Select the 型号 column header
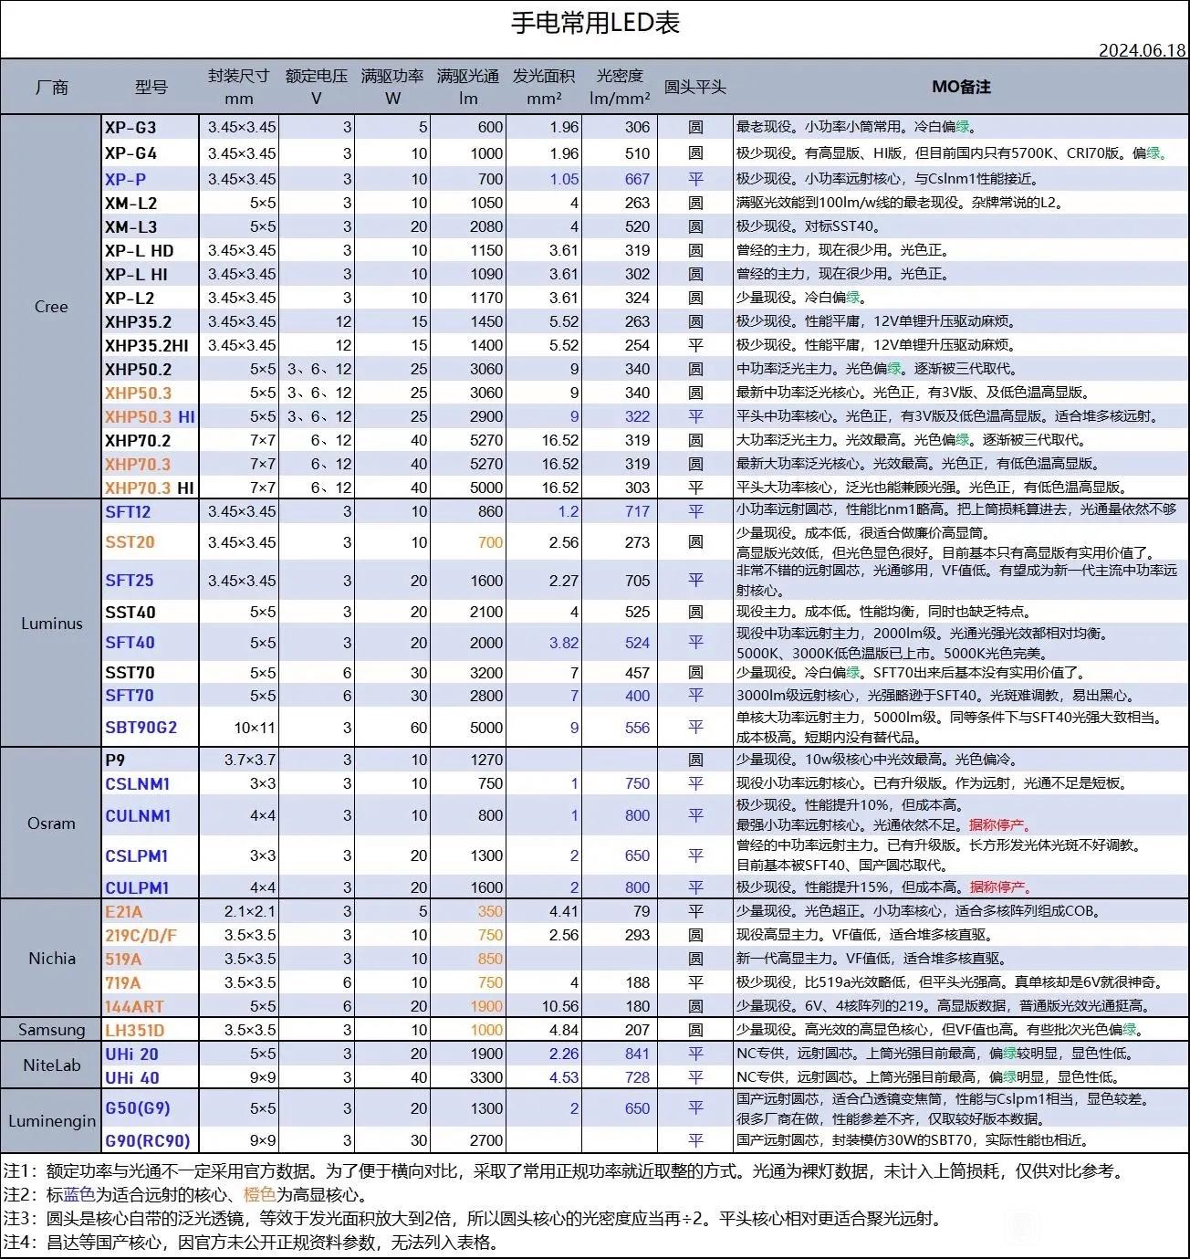Viewport: 1190px width, 1259px height. pyautogui.click(x=151, y=87)
